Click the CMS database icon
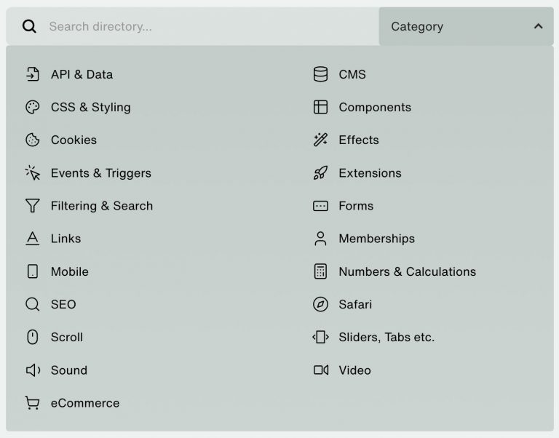Screen dimensions: 559x438 [320, 74]
